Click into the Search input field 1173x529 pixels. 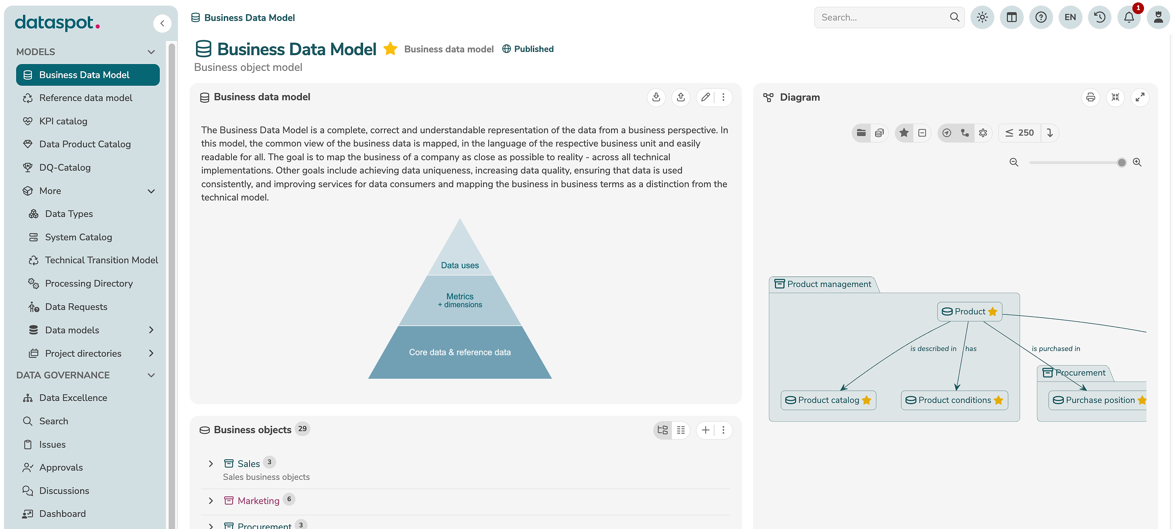(x=881, y=18)
